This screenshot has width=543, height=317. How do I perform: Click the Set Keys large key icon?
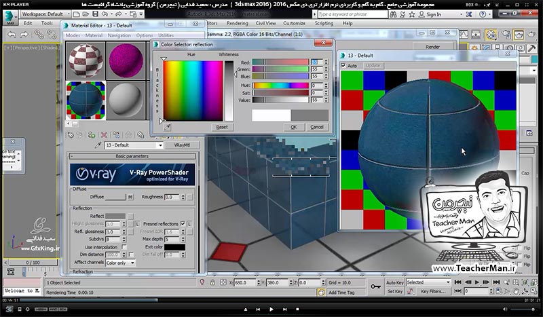(376, 286)
